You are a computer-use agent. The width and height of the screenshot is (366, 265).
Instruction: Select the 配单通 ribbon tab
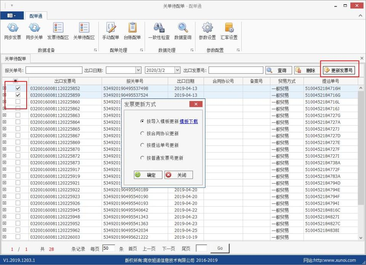tap(36, 16)
